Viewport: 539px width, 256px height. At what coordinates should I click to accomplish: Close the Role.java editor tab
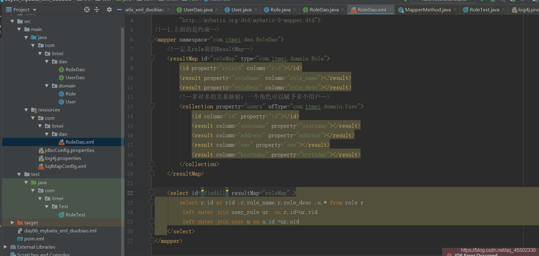click(295, 10)
